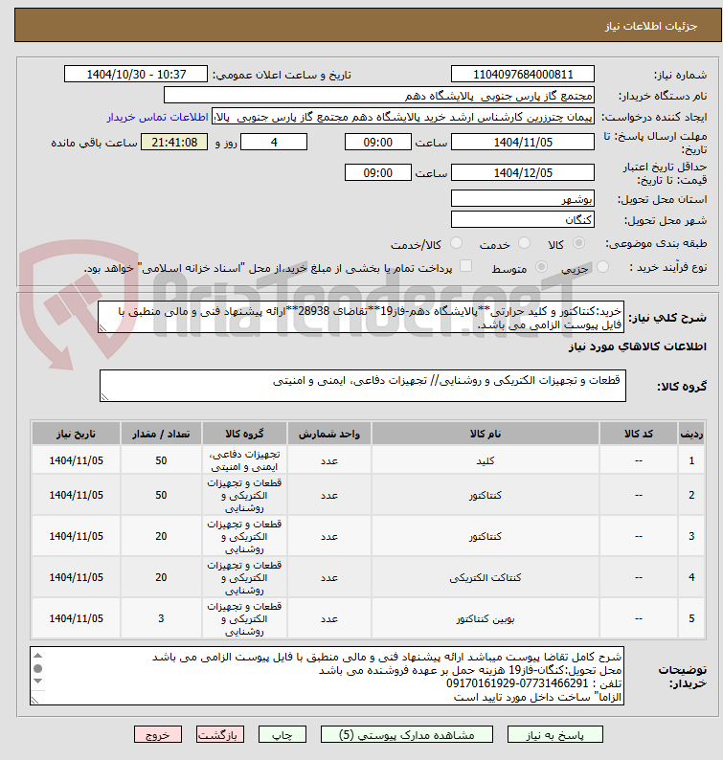Image resolution: width=723 pixels, height=760 pixels.
Task: Open اطلاعات تماس خریدار link
Action: (158, 118)
